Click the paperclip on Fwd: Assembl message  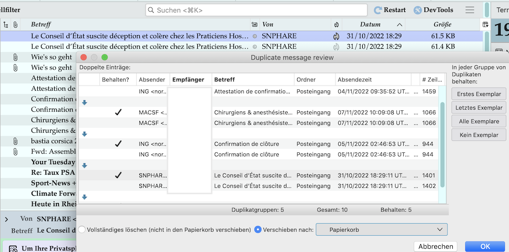pos(15,152)
